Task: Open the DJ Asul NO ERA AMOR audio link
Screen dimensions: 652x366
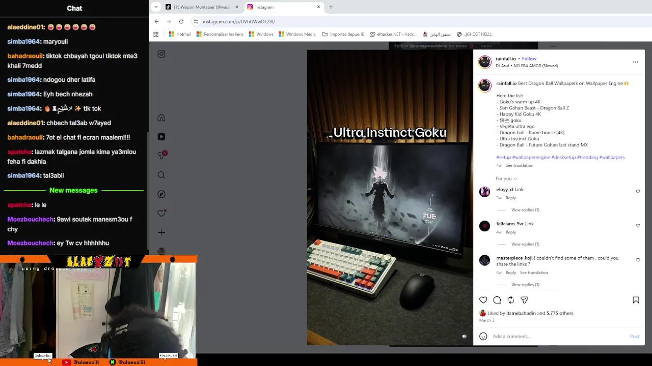Action: pos(527,66)
